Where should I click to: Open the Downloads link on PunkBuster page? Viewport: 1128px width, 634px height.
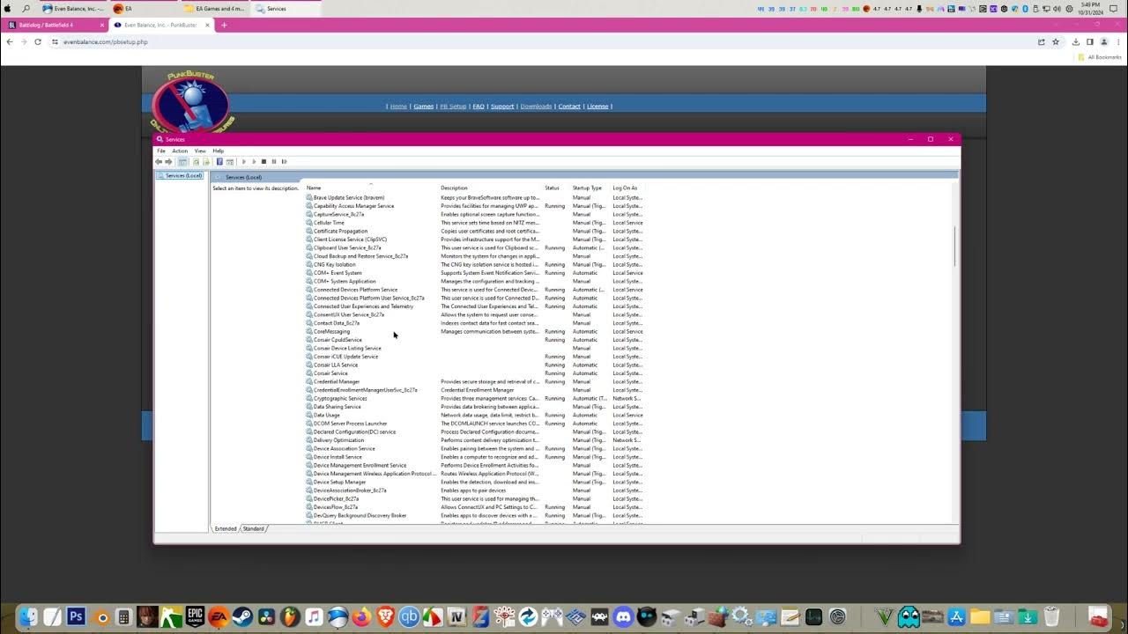pyautogui.click(x=536, y=107)
